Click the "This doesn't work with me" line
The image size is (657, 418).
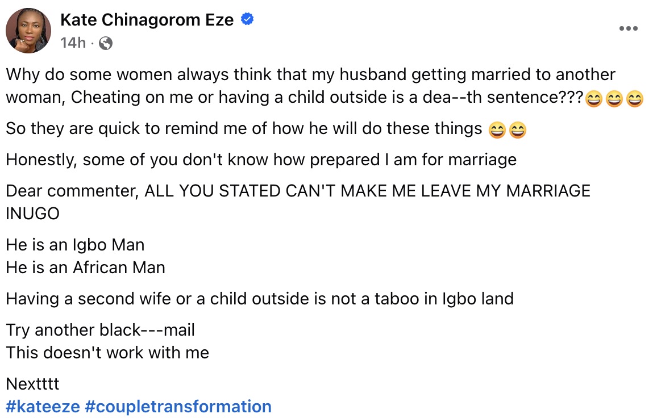point(107,353)
